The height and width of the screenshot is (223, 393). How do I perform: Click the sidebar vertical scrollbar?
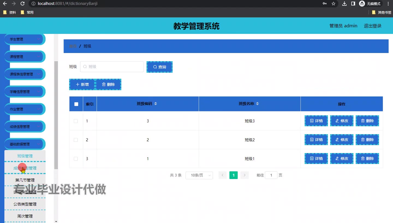(56, 115)
